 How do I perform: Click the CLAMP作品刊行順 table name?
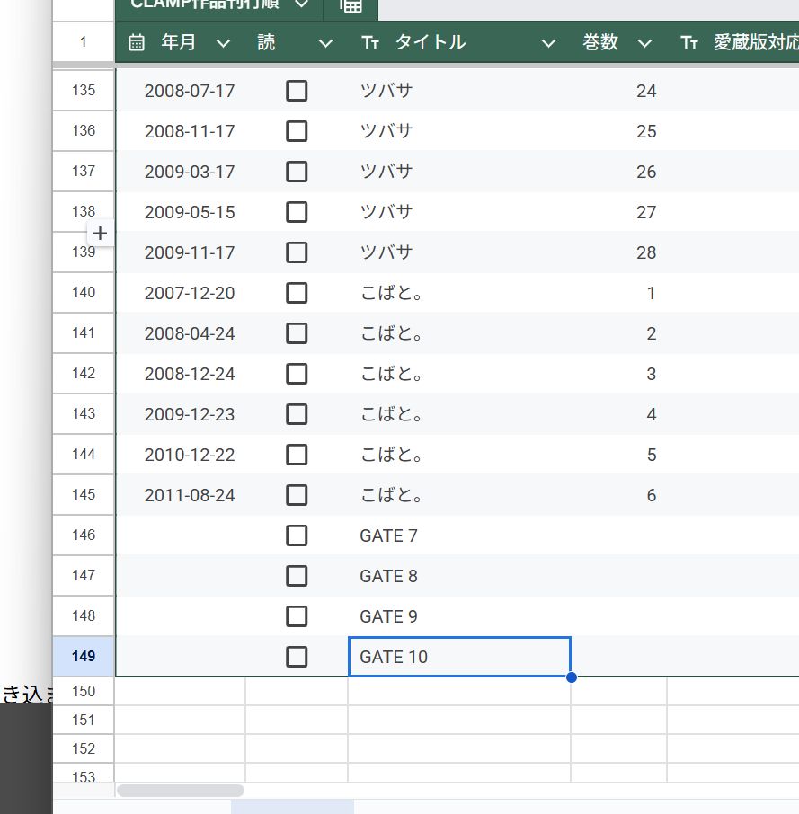205,4
